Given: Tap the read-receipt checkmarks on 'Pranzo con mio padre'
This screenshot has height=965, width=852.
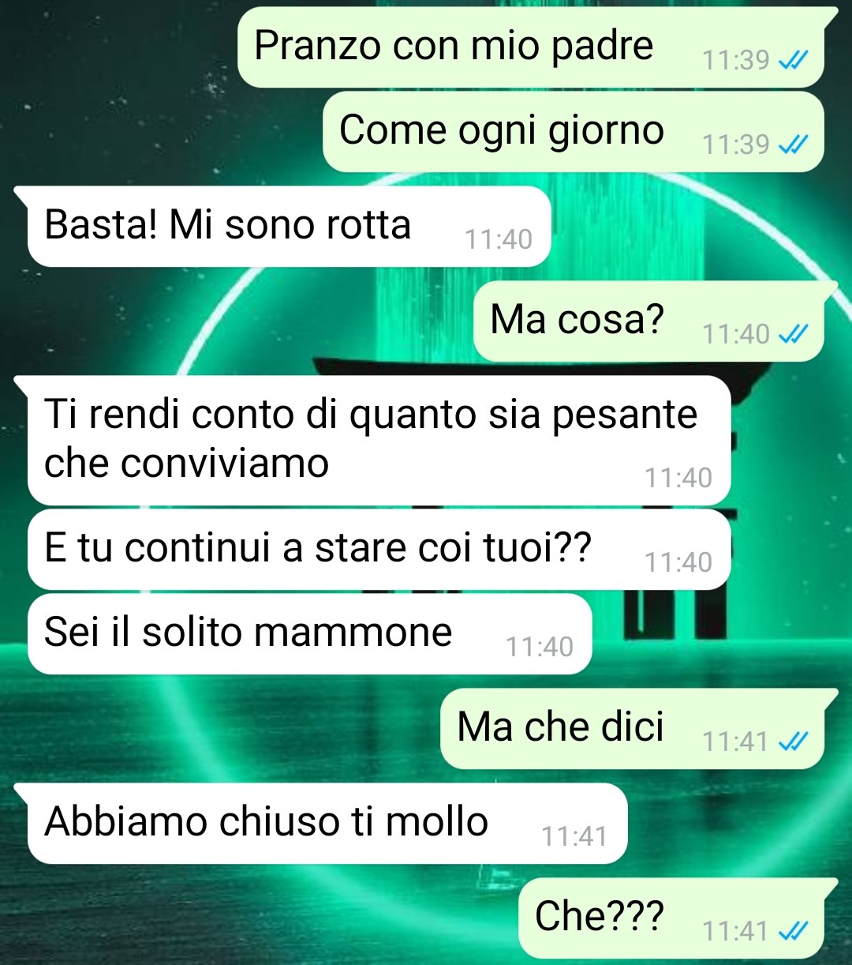Looking at the screenshot, I should pos(793,60).
